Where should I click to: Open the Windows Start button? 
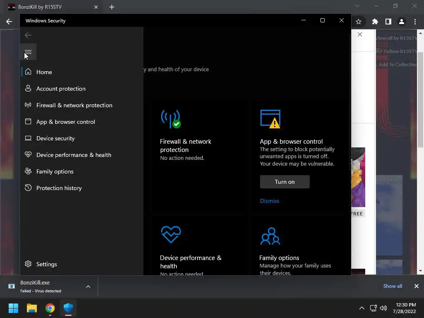point(13,308)
